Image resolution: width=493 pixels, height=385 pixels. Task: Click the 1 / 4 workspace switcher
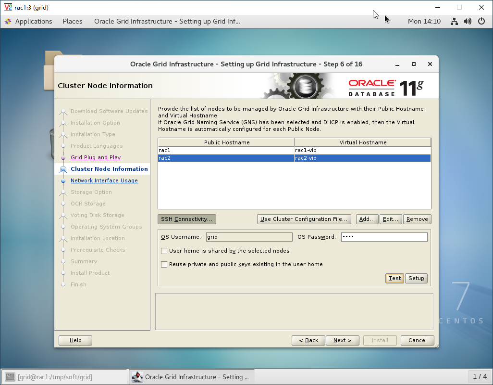(x=480, y=376)
